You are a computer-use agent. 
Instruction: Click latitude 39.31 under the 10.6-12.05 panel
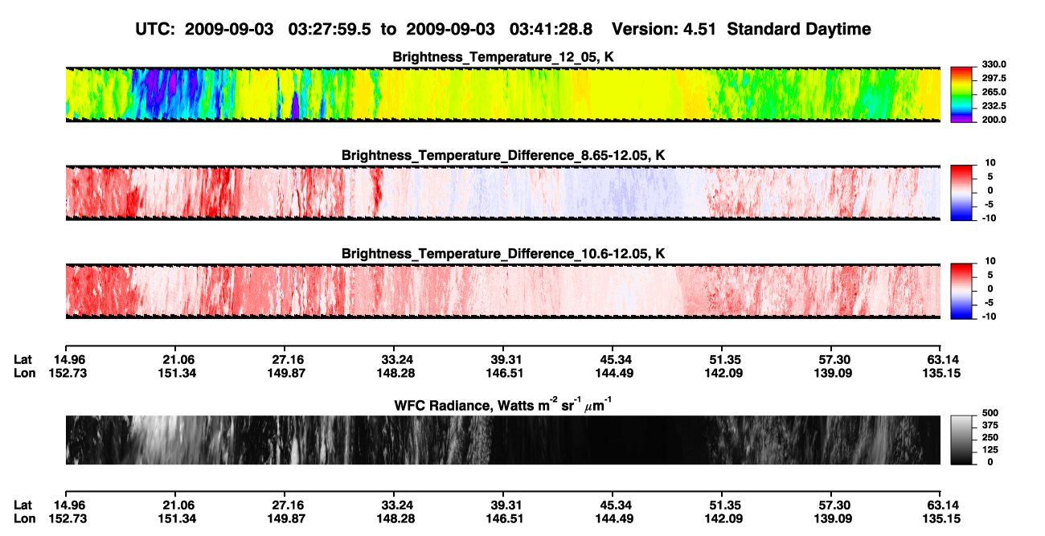click(x=506, y=359)
